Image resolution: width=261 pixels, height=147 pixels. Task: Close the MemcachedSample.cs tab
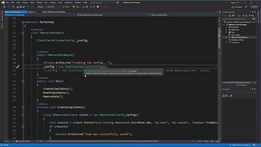[25, 12]
